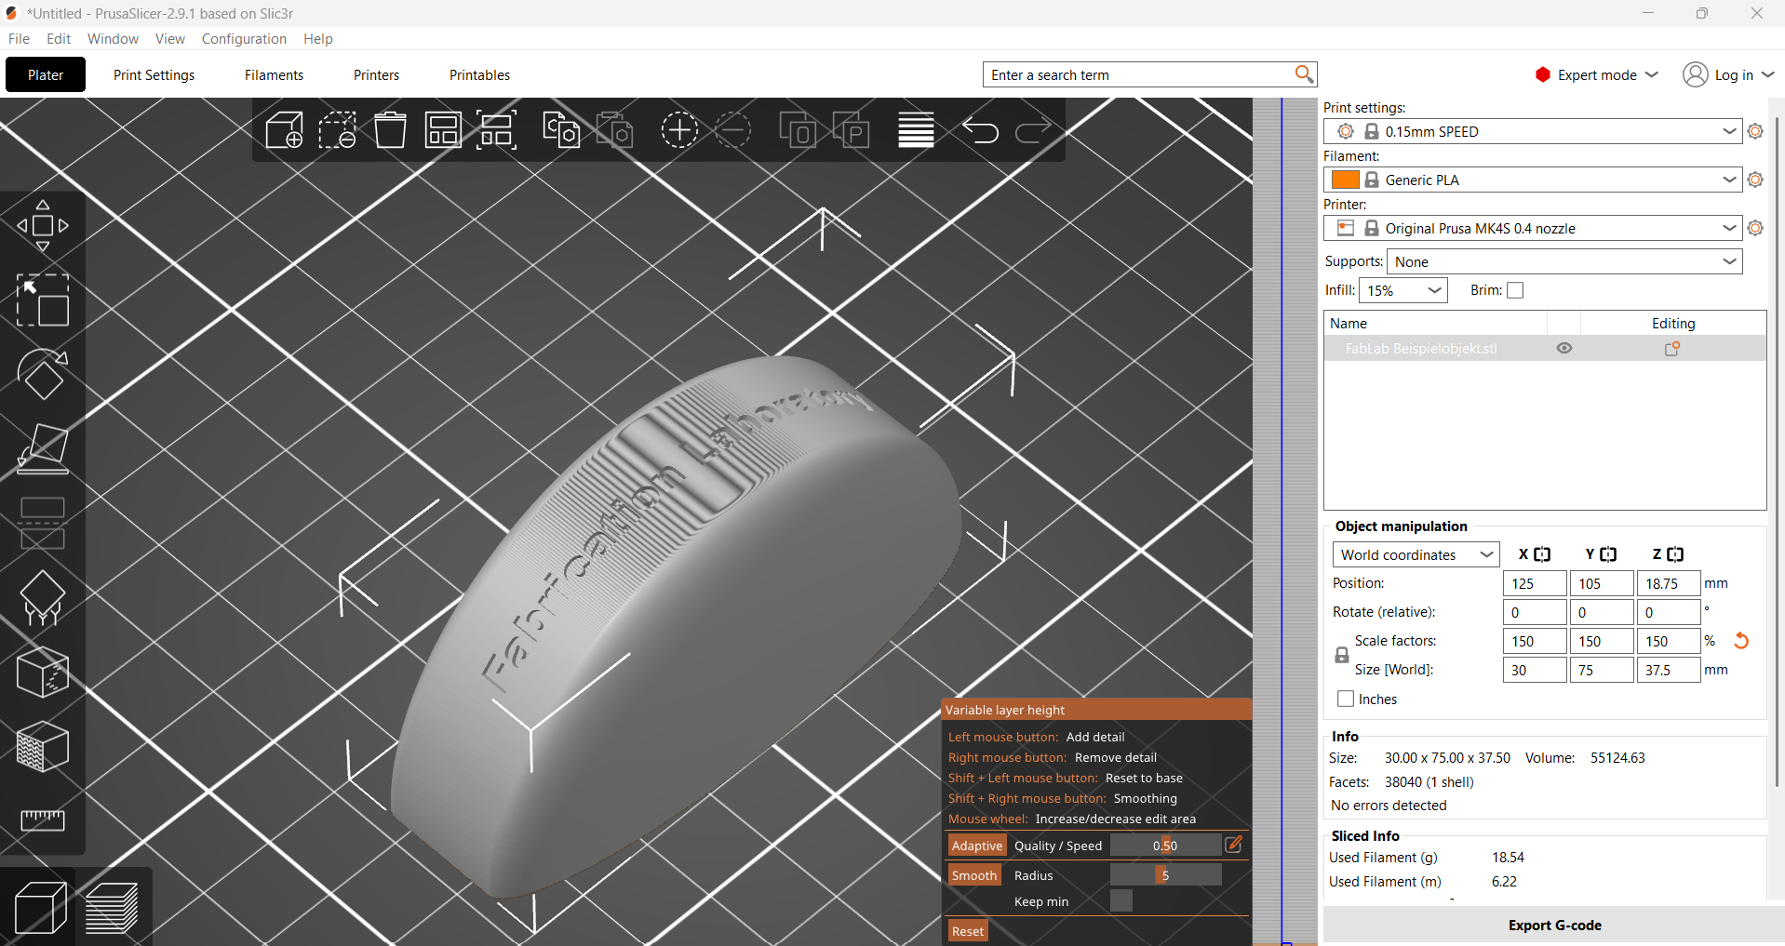Switch to Print Settings tab
1785x946 pixels.
click(154, 74)
